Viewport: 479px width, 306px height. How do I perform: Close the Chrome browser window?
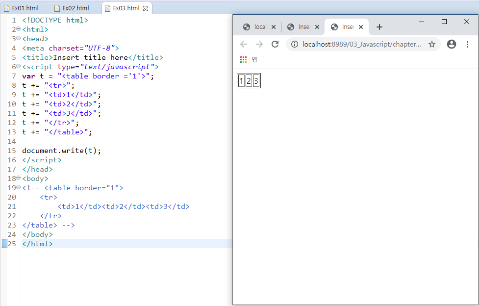tap(466, 22)
